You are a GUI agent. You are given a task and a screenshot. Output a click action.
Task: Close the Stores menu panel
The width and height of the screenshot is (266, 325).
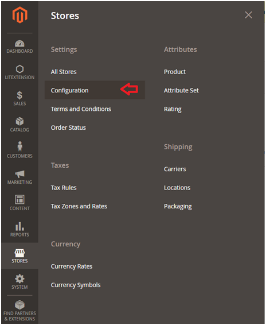pyautogui.click(x=248, y=15)
